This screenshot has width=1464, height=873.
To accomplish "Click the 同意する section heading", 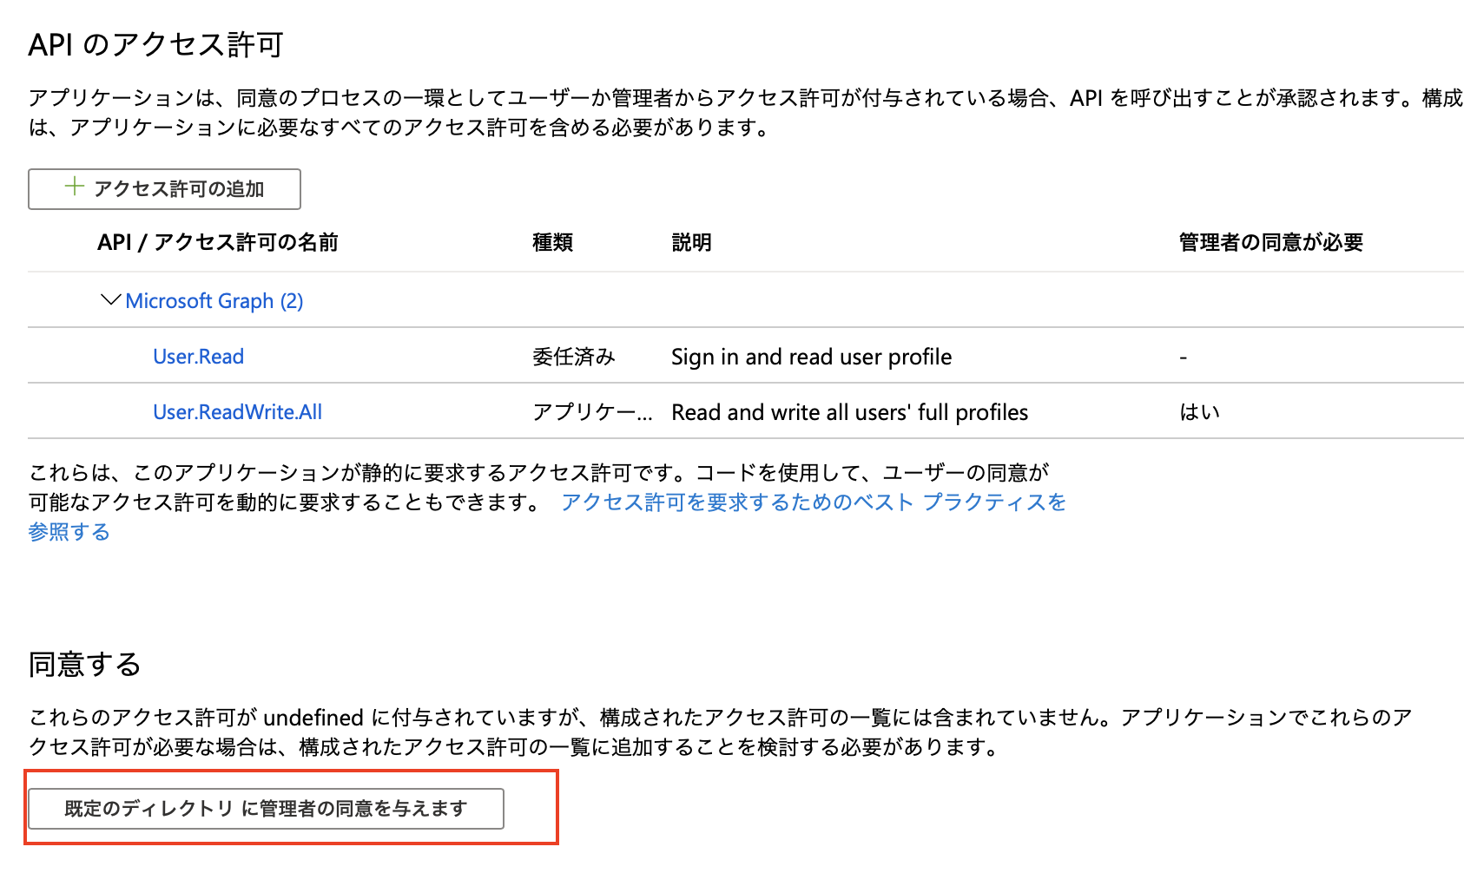I will click(x=83, y=663).
